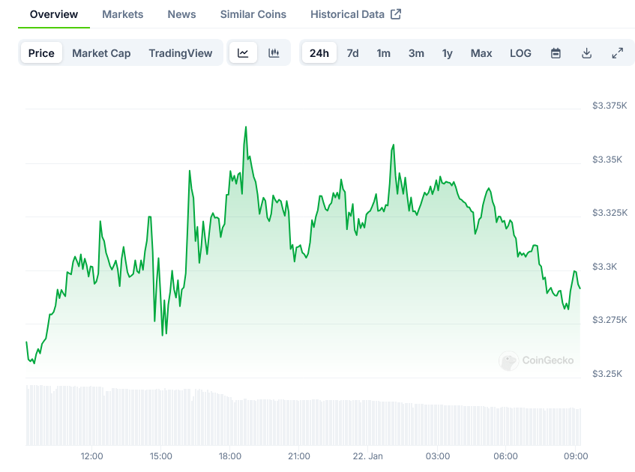635x472 pixels.
Task: Expand chart to fullscreen
Action: [x=617, y=53]
